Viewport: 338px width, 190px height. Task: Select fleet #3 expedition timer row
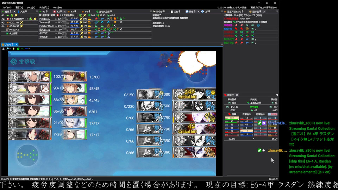pos(19,23)
